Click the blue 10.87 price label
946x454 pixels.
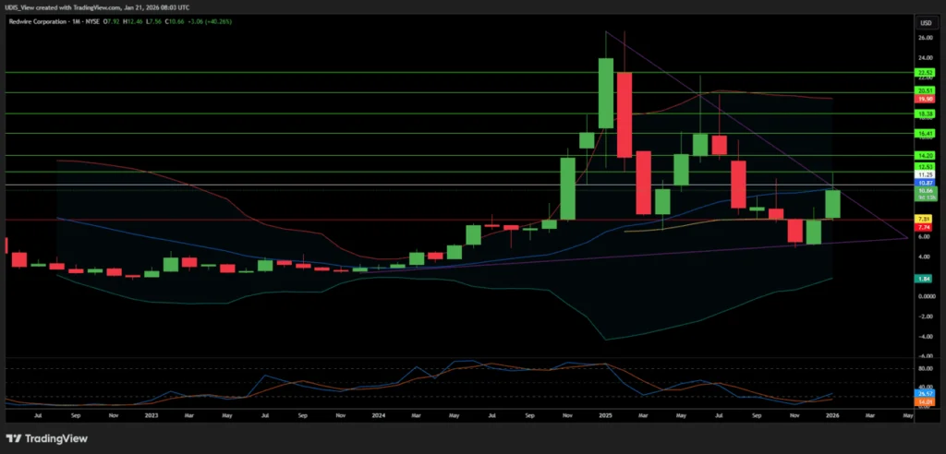coord(925,182)
